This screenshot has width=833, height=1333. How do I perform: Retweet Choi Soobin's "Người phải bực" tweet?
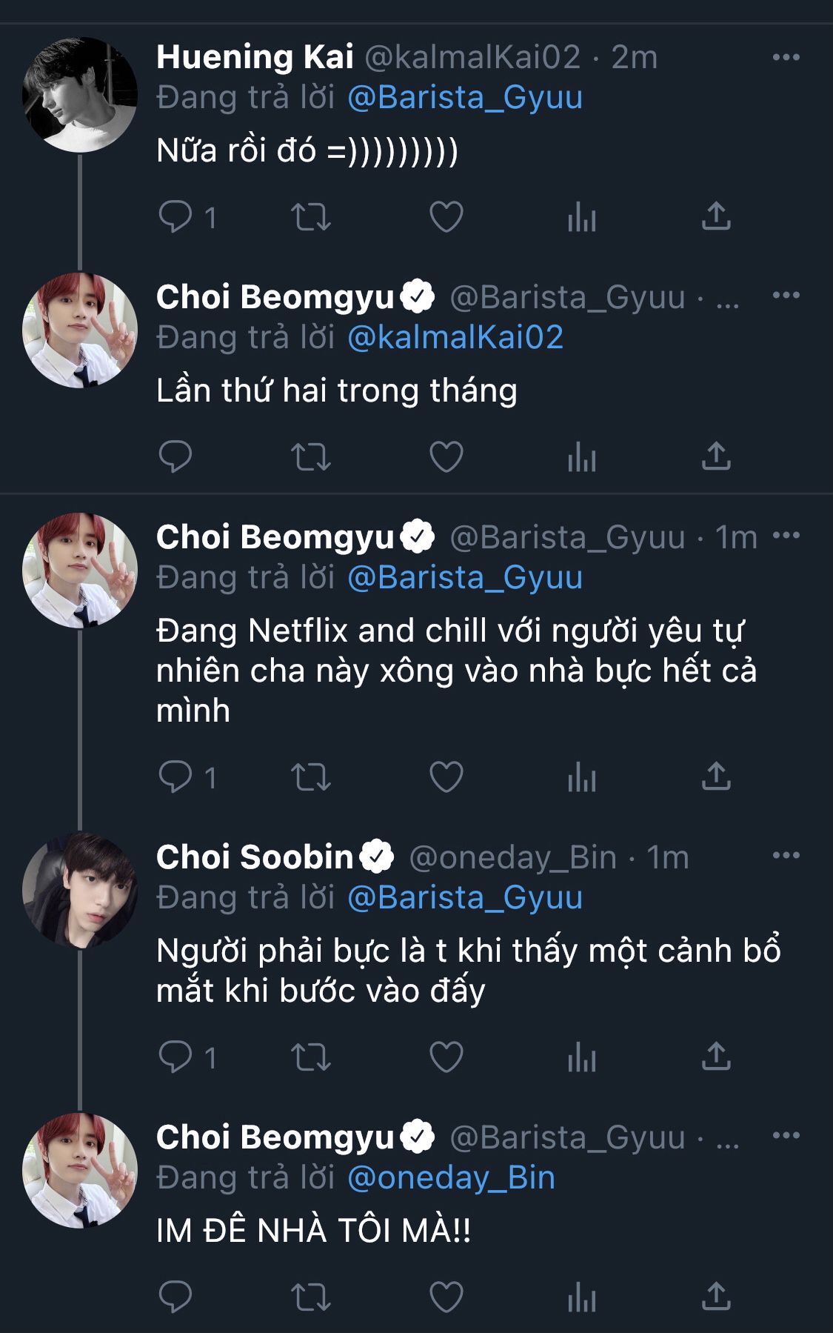click(x=310, y=1057)
